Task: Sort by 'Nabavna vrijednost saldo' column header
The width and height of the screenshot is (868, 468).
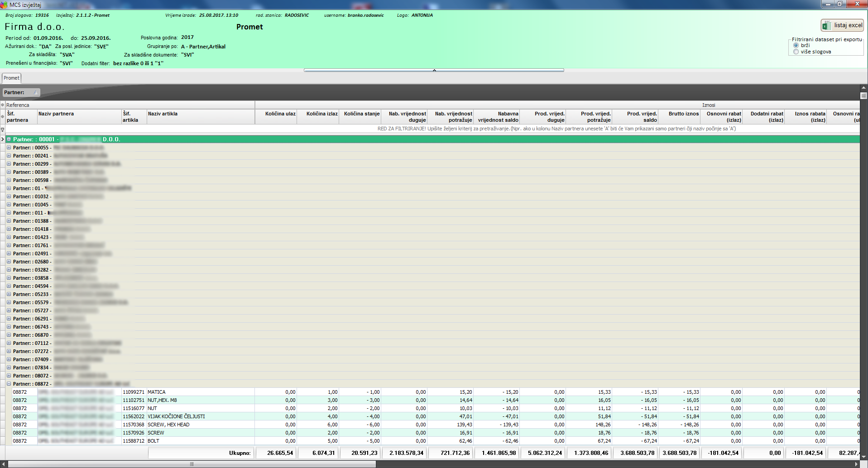Action: pos(497,117)
